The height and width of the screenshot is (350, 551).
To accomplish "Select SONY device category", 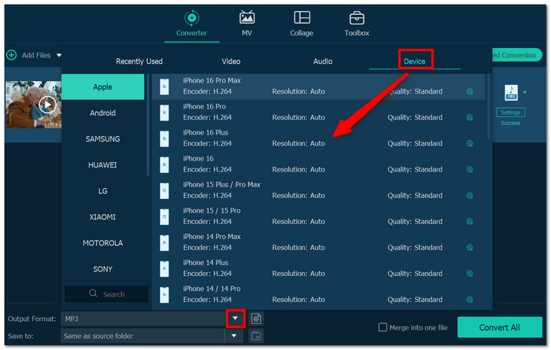I will [102, 269].
